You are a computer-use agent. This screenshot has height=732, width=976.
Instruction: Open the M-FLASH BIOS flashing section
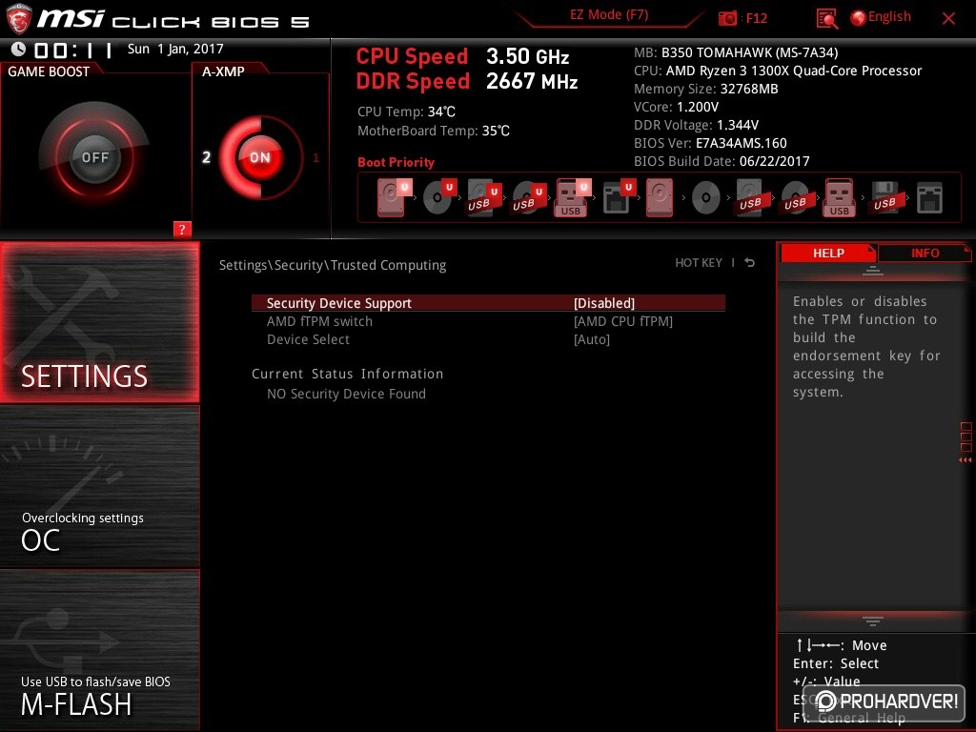(x=99, y=650)
